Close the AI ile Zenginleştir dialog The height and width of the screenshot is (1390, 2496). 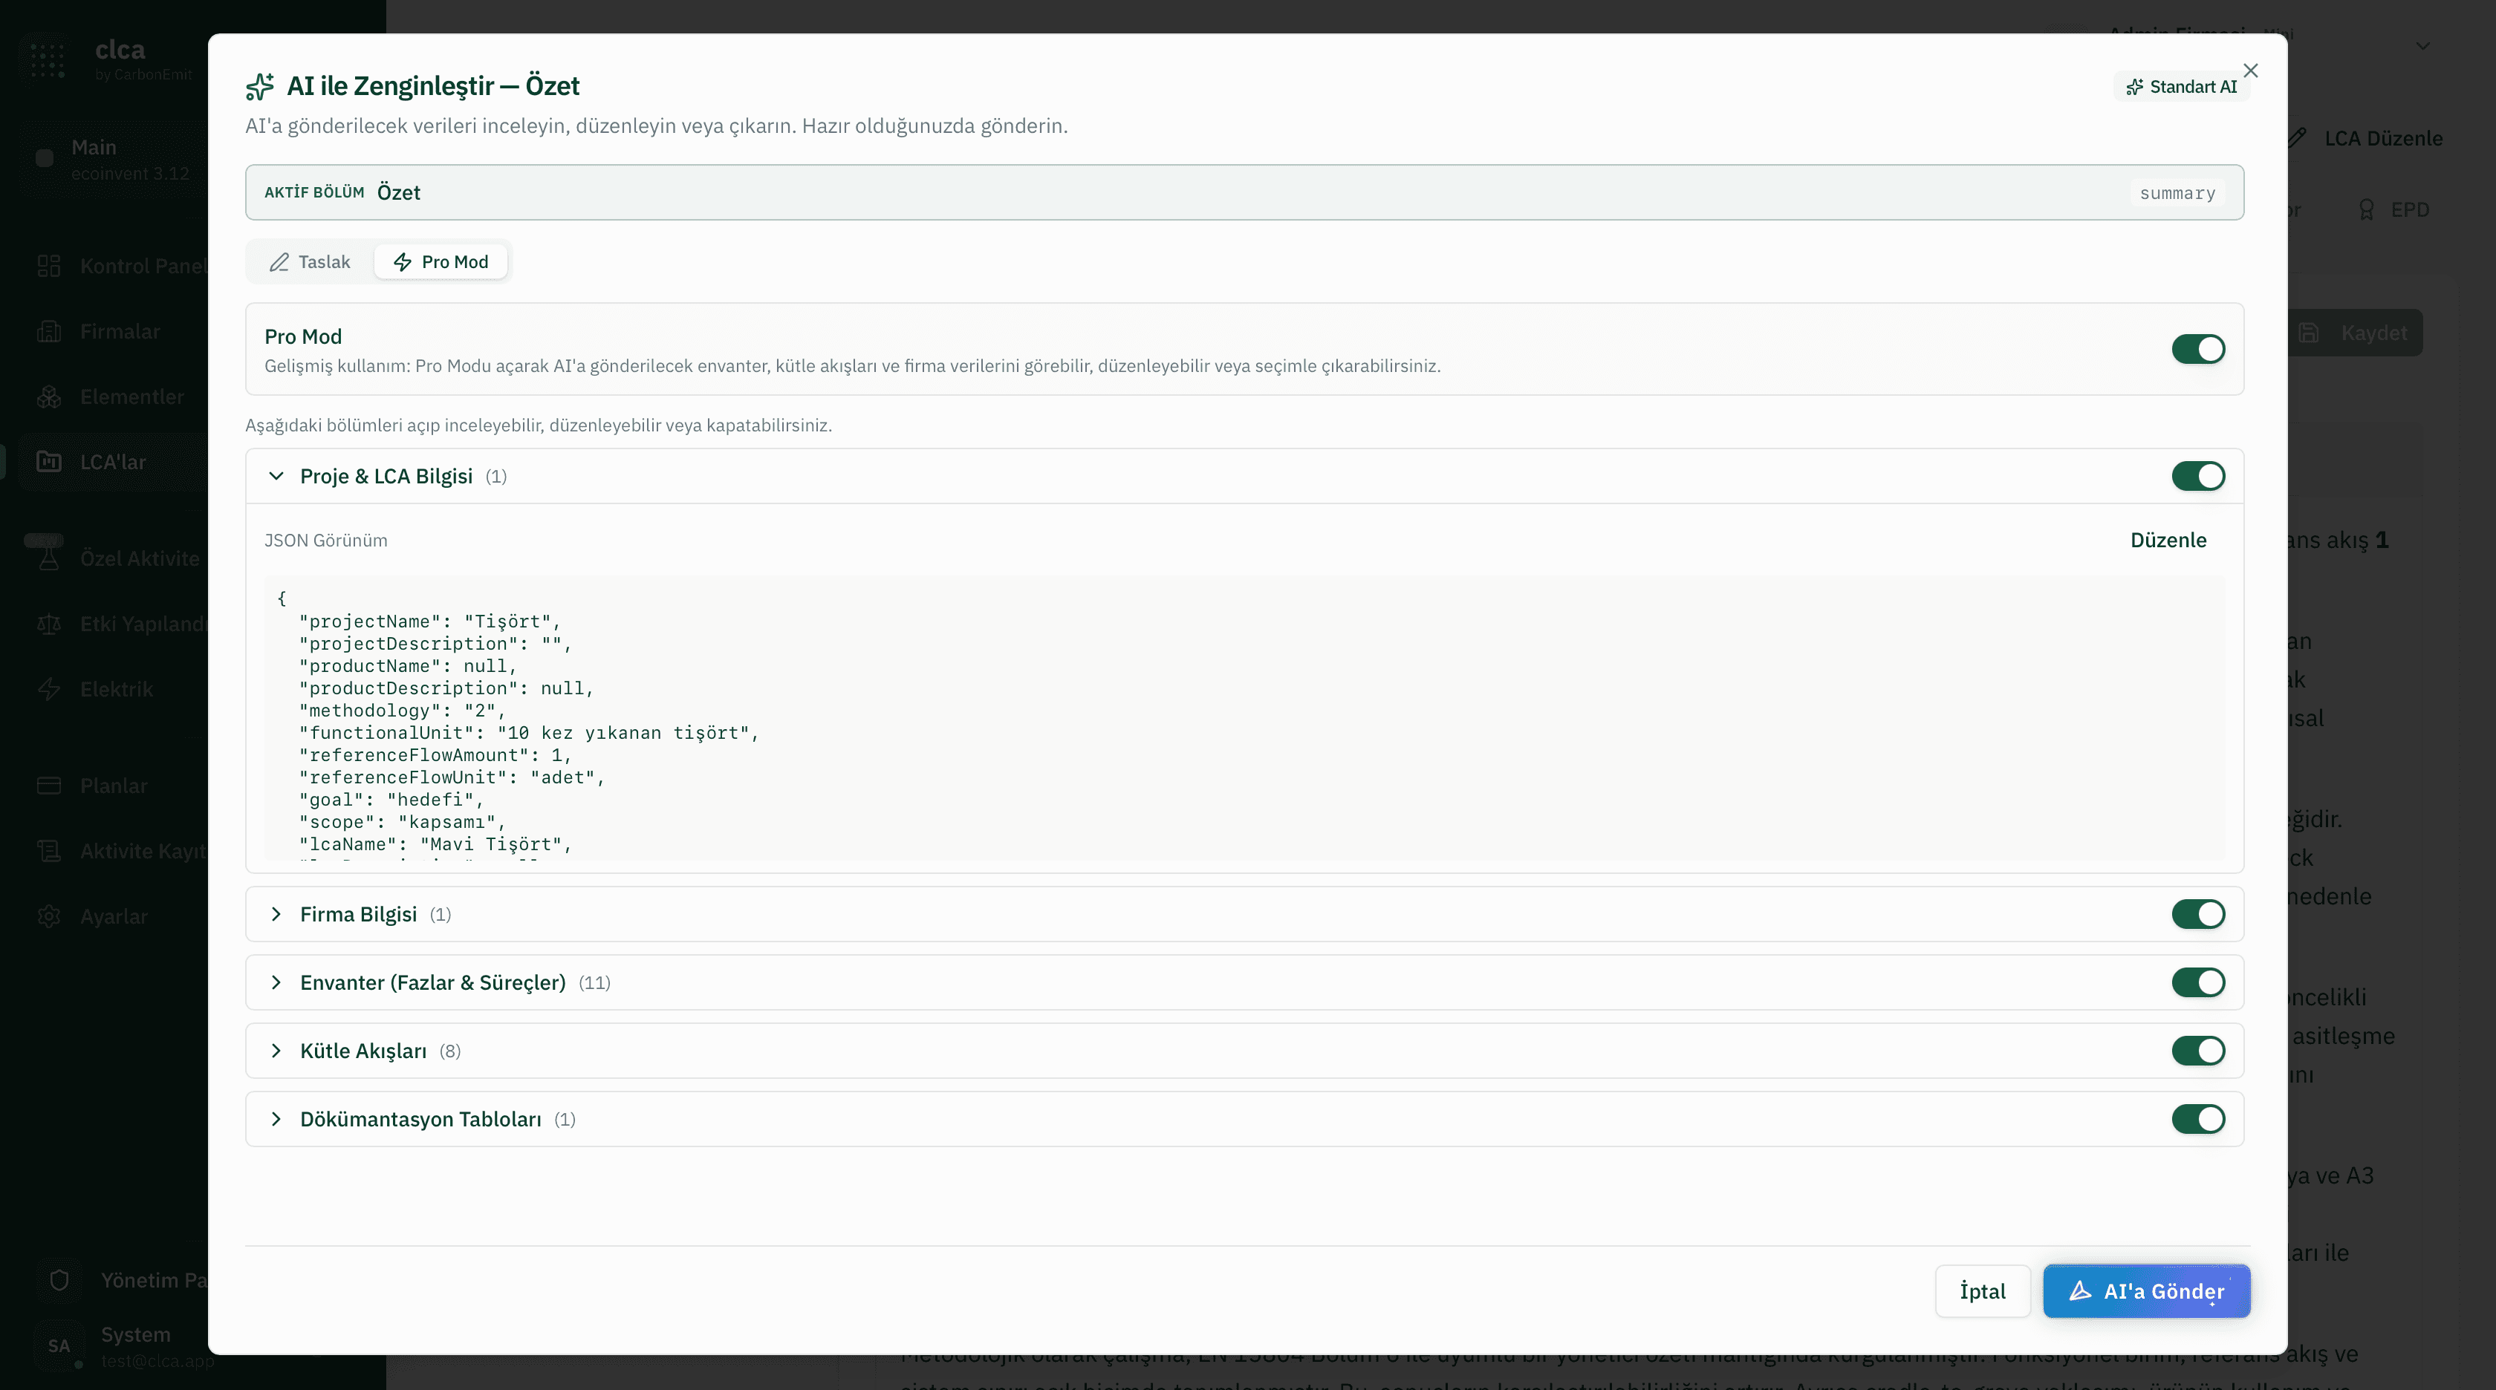pyautogui.click(x=2250, y=71)
